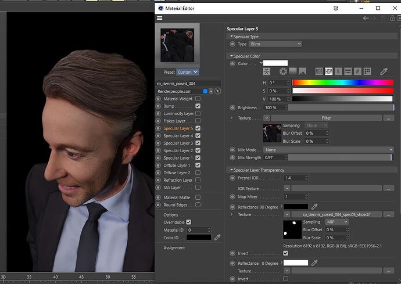Click the animation dot beside Fresnel IOR
Screen dimensions: 401x284
coord(232,178)
